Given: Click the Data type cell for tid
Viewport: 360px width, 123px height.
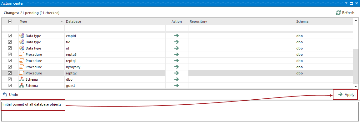Looking at the screenshot, I should pyautogui.click(x=41, y=42).
